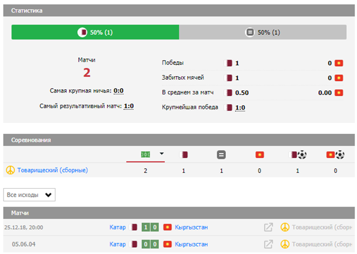Click the green 50% Qatar wins bar
The height and width of the screenshot is (254, 357).
95,32
